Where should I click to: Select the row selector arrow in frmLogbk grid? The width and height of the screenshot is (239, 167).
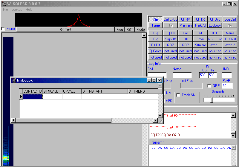21,96
